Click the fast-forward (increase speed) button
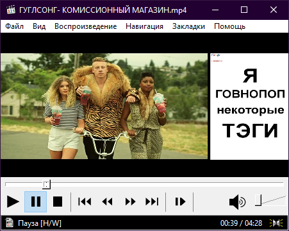The height and width of the screenshot is (231, 289). click(x=130, y=201)
